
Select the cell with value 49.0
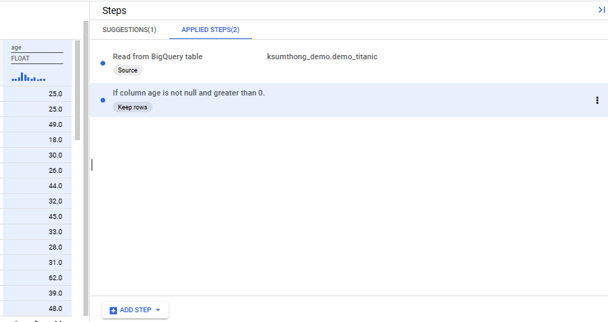click(55, 125)
